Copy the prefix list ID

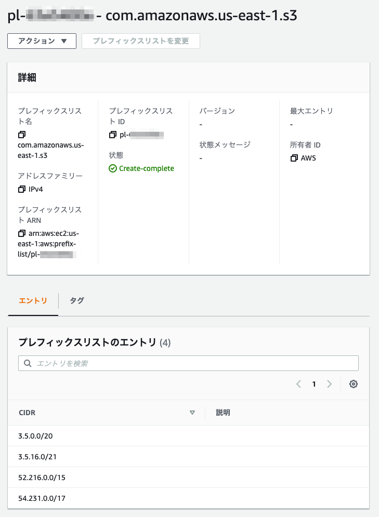(x=113, y=135)
